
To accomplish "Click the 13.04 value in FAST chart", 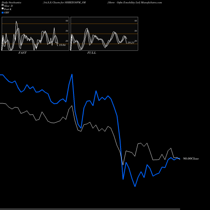I will [x=62, y=45].
